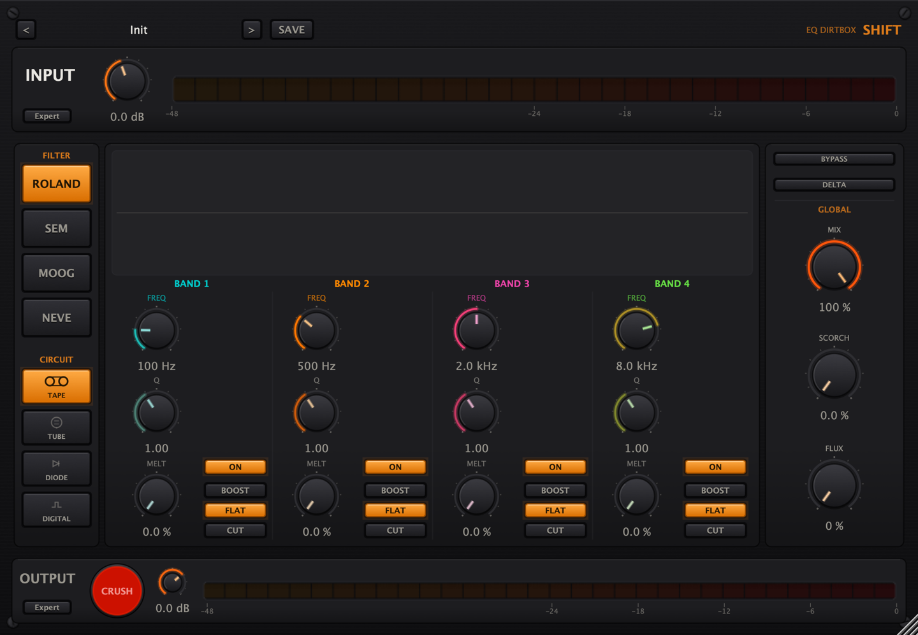Select the NEVE filter type
Viewport: 918px width, 635px height.
pyautogui.click(x=57, y=317)
